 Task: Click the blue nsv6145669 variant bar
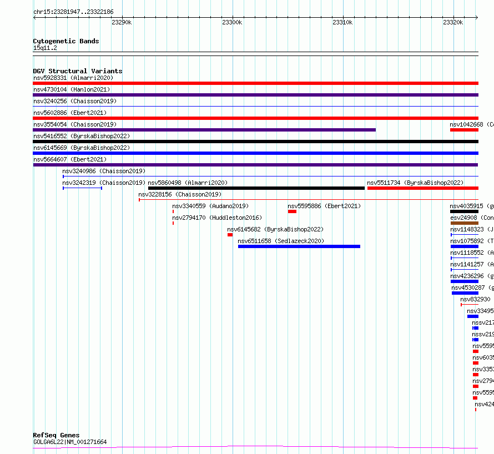tap(255, 153)
